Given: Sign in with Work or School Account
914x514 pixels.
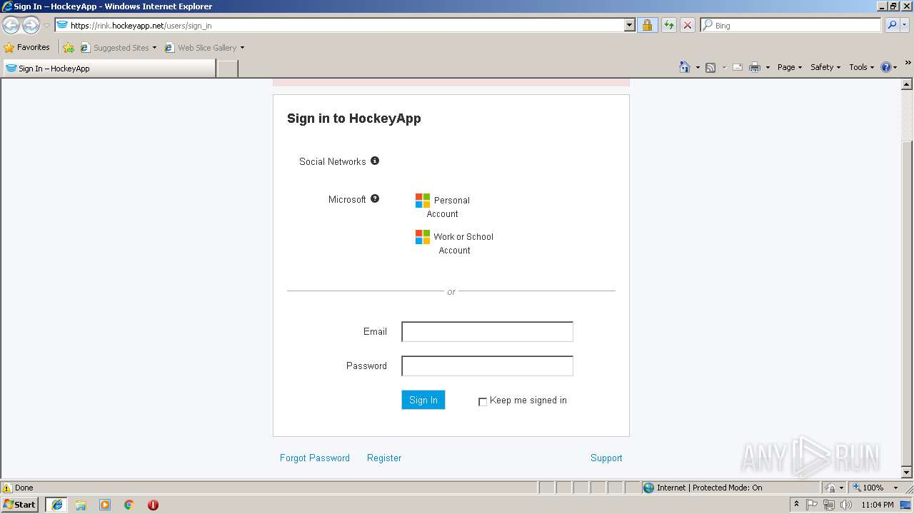Looking at the screenshot, I should coord(454,243).
